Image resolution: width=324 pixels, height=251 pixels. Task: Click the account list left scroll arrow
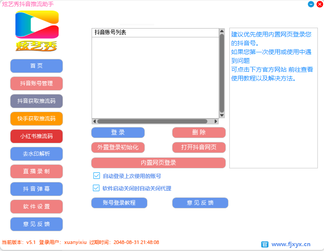click(x=95, y=121)
